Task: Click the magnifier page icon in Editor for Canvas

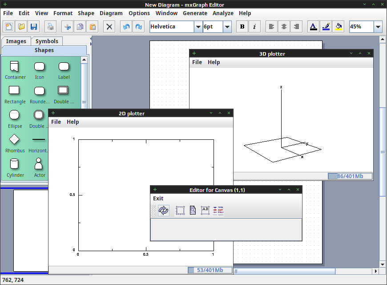Action: pyautogui.click(x=193, y=211)
